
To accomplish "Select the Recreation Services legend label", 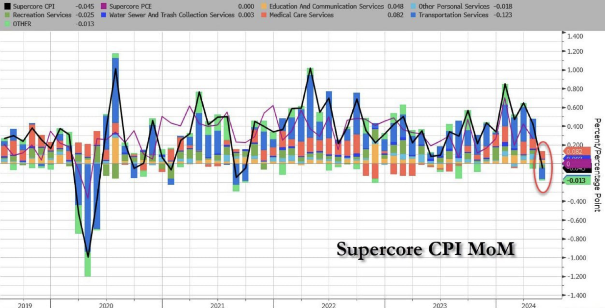I will pos(42,15).
